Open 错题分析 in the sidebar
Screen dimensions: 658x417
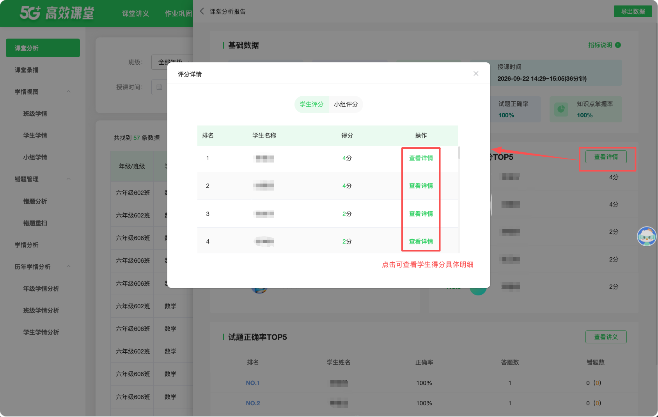(35, 201)
